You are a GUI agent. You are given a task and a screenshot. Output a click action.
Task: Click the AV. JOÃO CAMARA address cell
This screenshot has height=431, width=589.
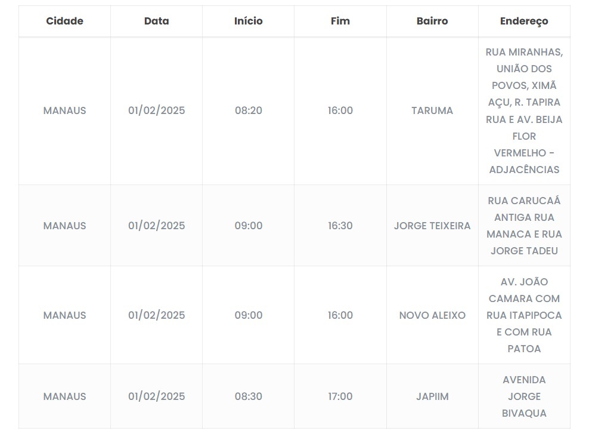point(524,315)
